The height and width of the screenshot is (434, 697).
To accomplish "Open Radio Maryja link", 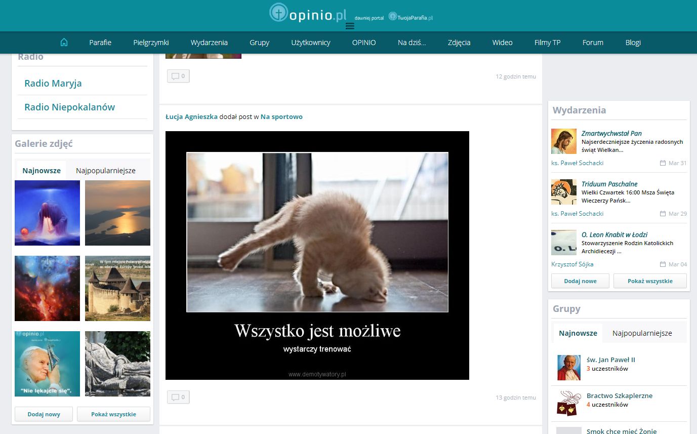I will pyautogui.click(x=53, y=83).
